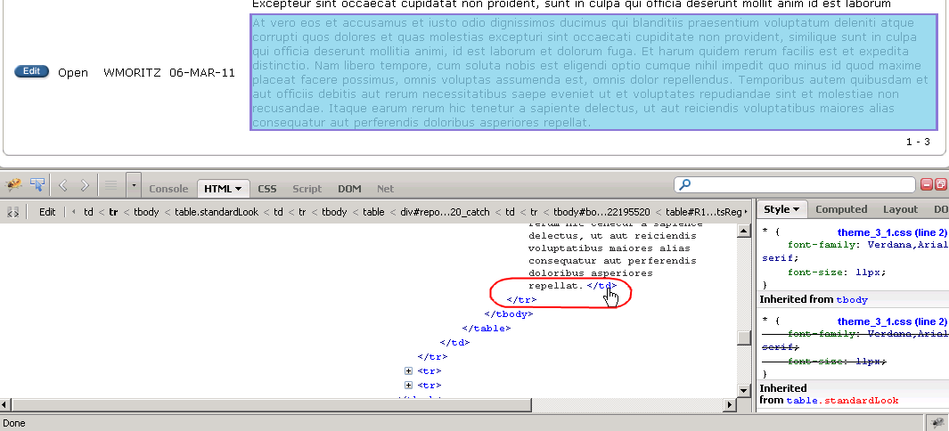Select table.standardLook in the breadcrumb
This screenshot has width=949, height=431.
pos(217,212)
